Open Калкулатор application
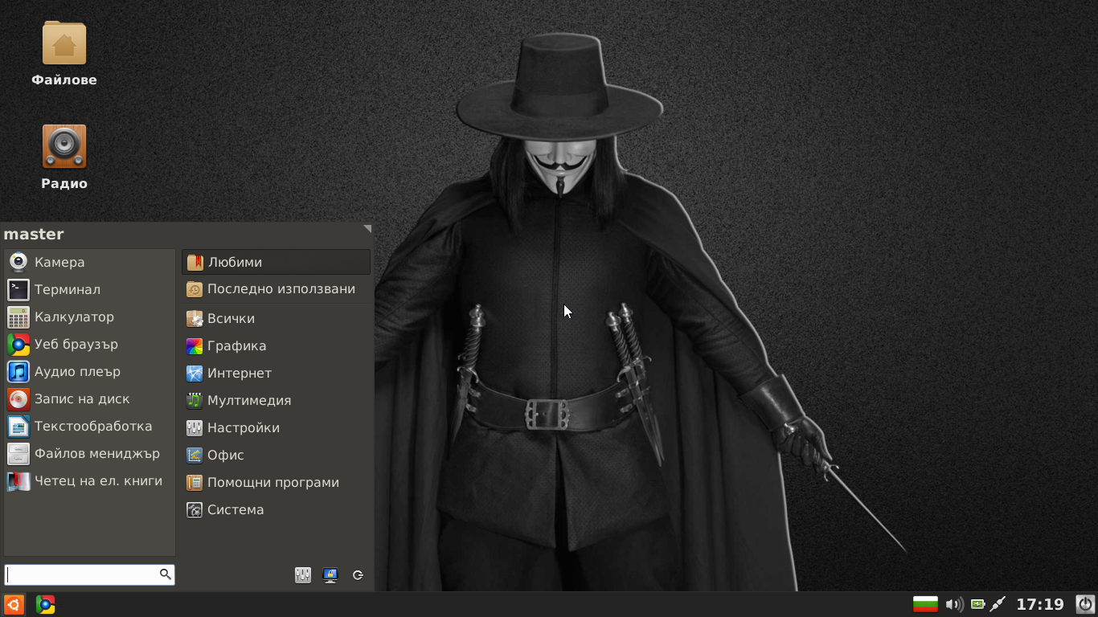Viewport: 1098px width, 617px height. pos(89,317)
